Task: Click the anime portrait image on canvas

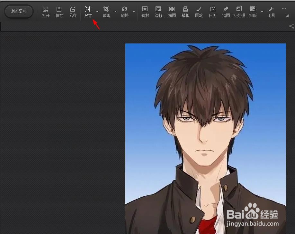Action: (206, 139)
